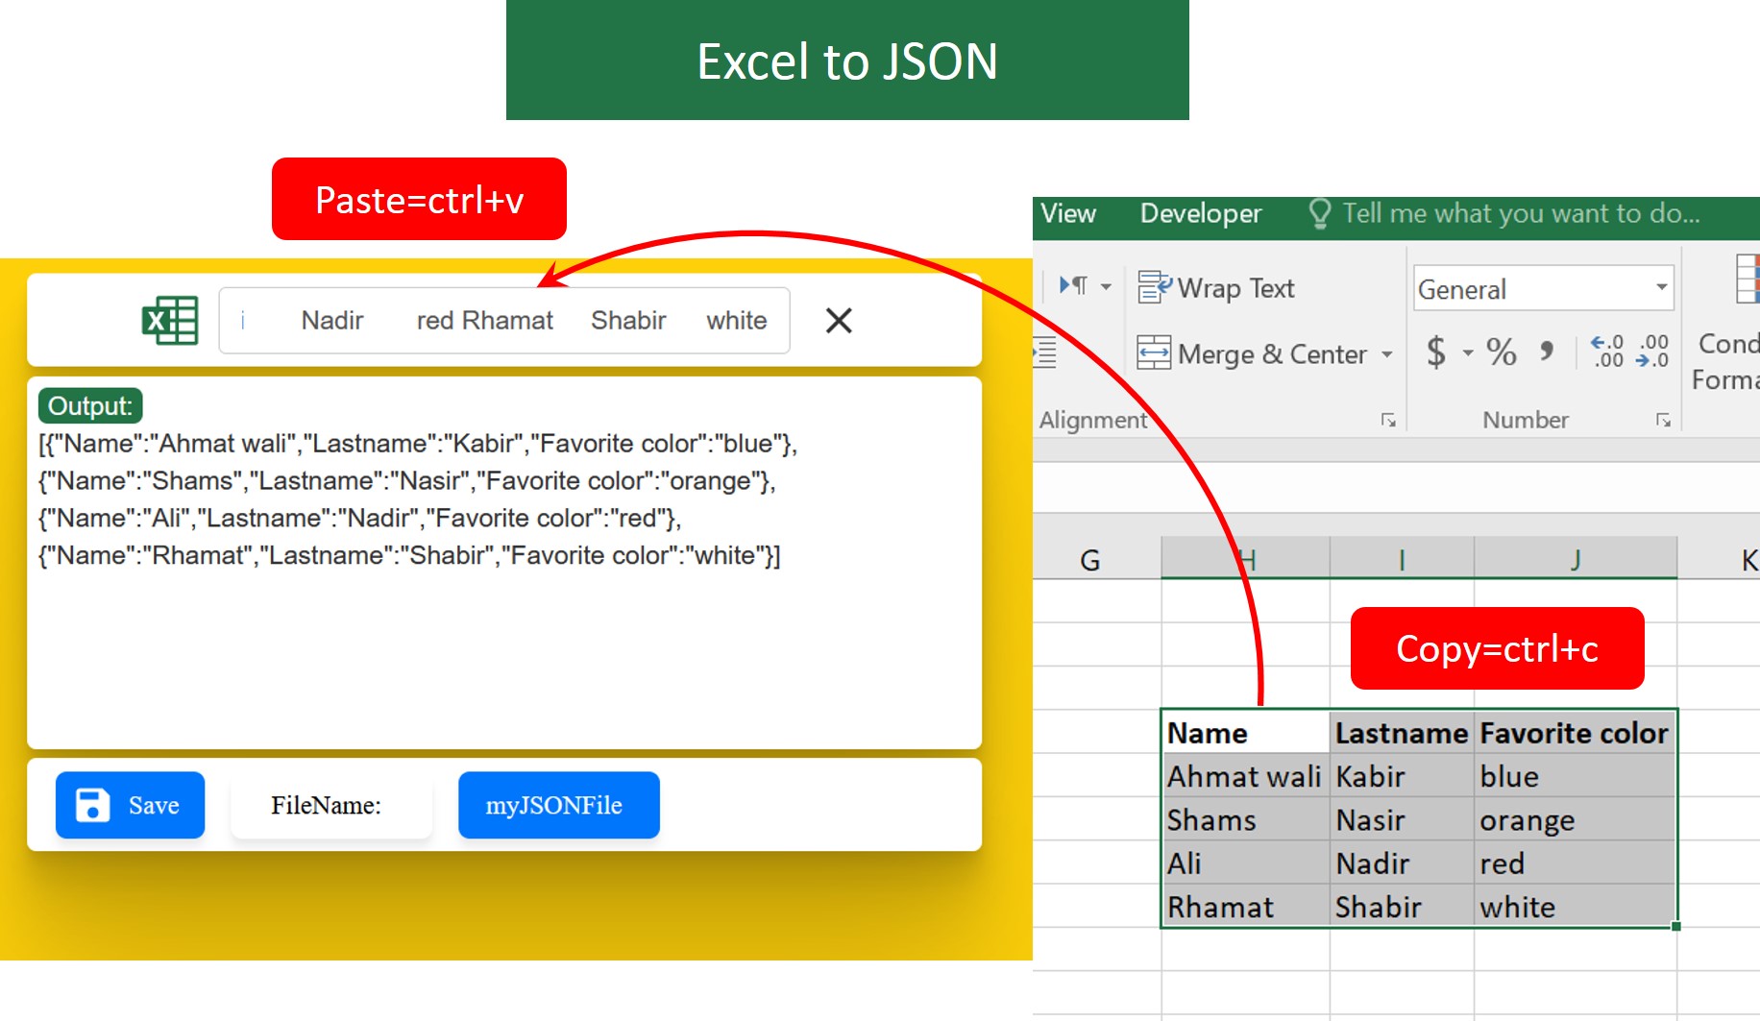Screen dimensions: 1760x1021
Task: Click the Ahmat wali cell
Action: (x=1246, y=776)
